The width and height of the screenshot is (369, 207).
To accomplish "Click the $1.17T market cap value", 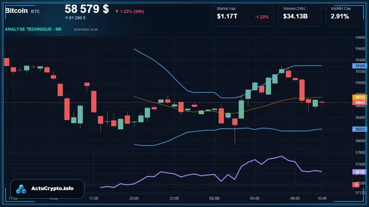I will (227, 17).
